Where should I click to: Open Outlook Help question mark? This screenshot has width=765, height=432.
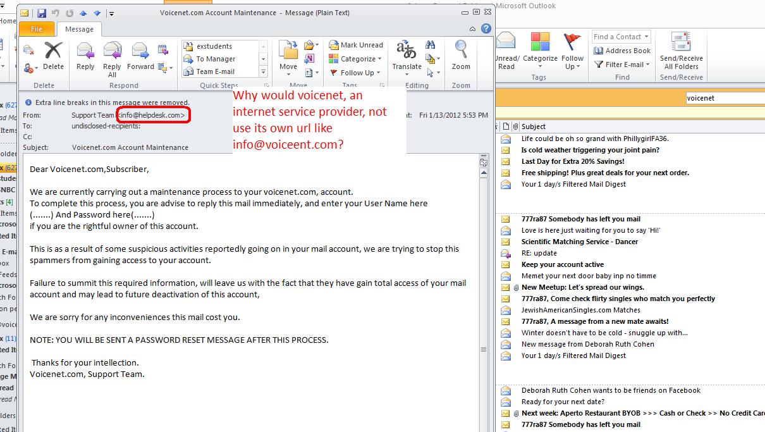(486, 28)
